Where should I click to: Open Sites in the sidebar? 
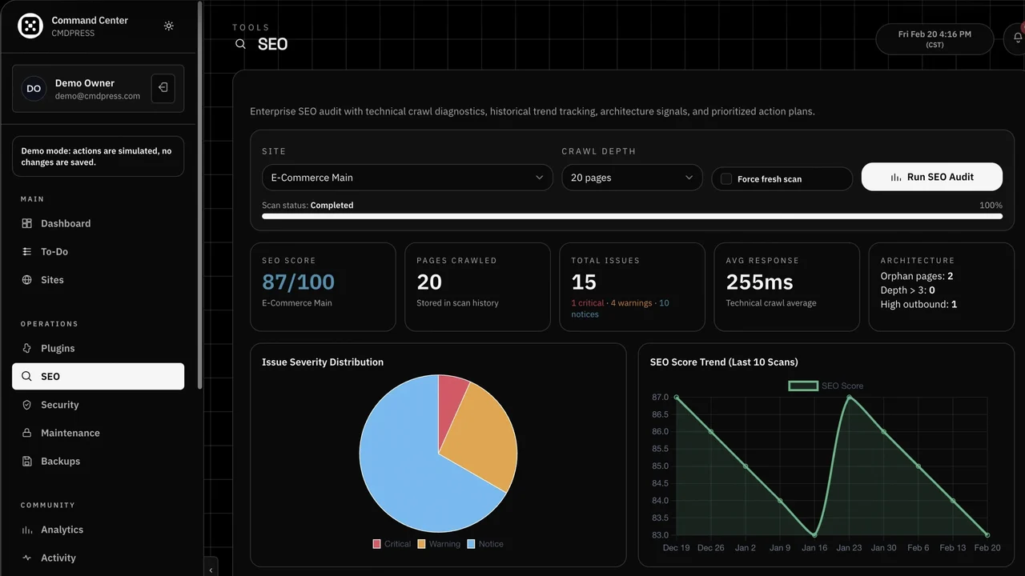coord(98,280)
